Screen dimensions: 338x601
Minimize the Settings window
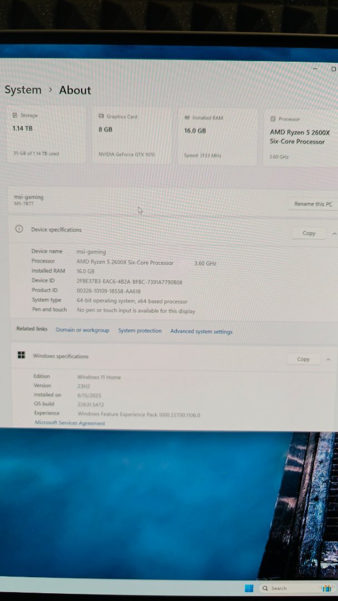tap(315, 68)
